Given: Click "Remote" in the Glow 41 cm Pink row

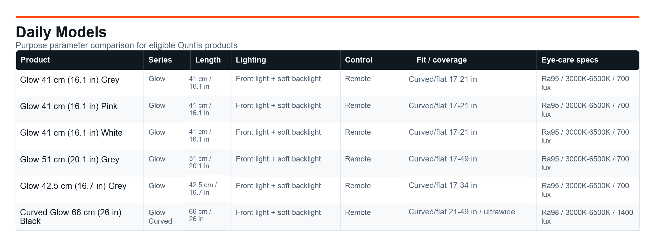Looking at the screenshot, I should (358, 105).
